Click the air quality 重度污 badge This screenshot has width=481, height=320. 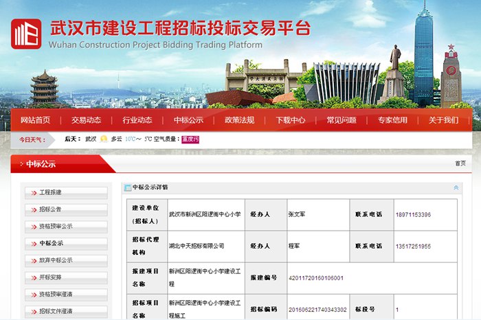[190, 139]
